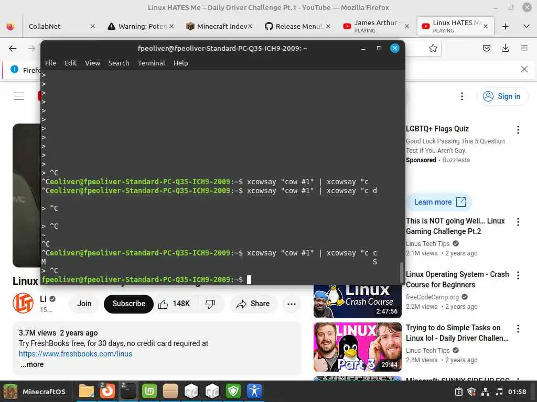Switch to the Terminal taskbar icon

(x=128, y=391)
